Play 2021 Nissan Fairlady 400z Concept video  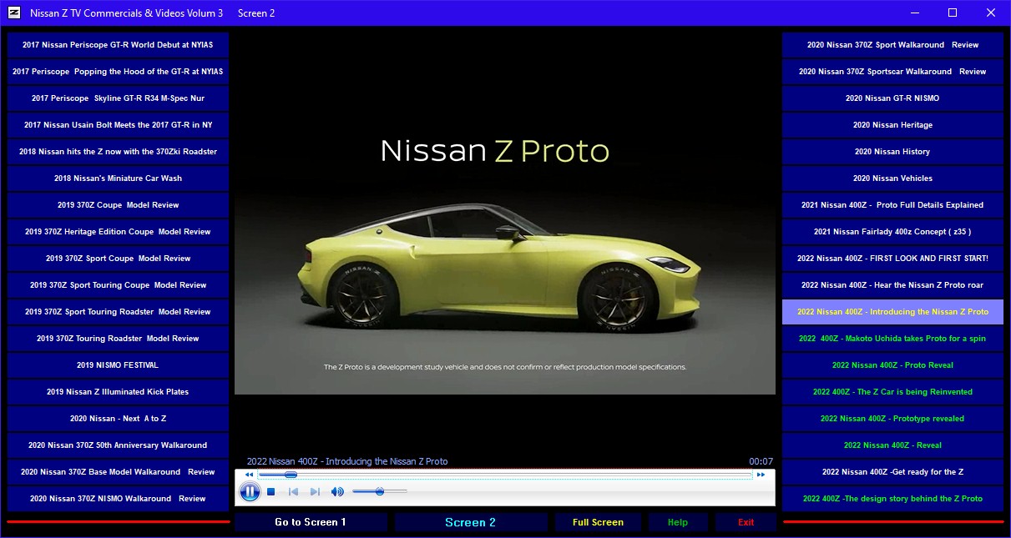click(892, 232)
